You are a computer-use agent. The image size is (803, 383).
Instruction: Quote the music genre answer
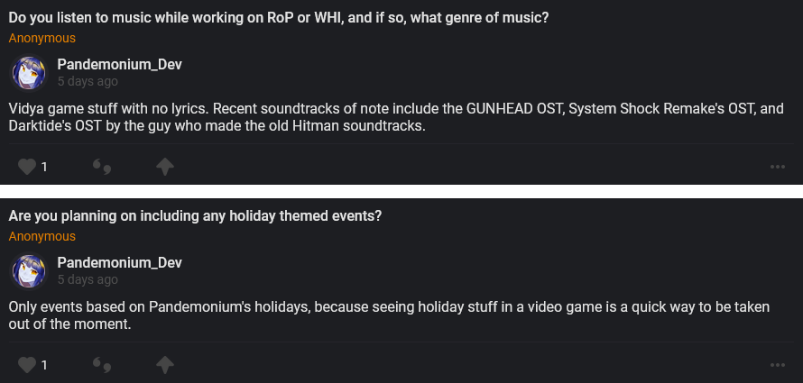[102, 167]
